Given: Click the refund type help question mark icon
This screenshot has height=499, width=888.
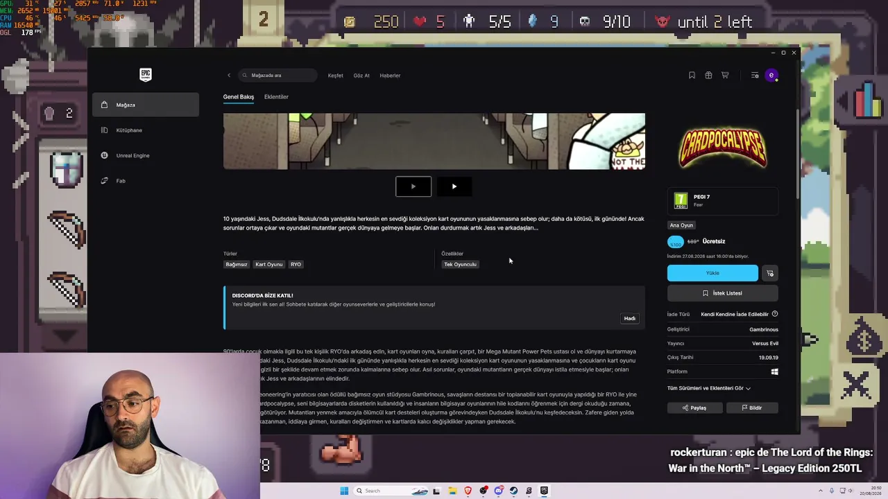Looking at the screenshot, I should 775,314.
